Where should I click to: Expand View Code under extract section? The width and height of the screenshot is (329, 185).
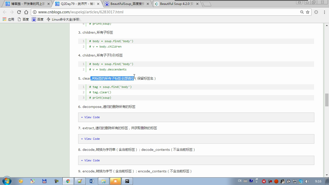[x=90, y=139]
